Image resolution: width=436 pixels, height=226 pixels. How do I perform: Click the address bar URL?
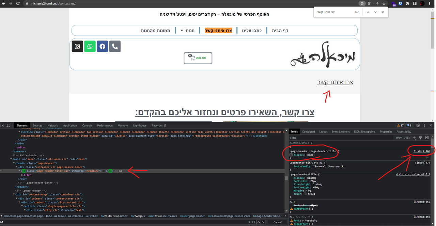tap(53, 3)
